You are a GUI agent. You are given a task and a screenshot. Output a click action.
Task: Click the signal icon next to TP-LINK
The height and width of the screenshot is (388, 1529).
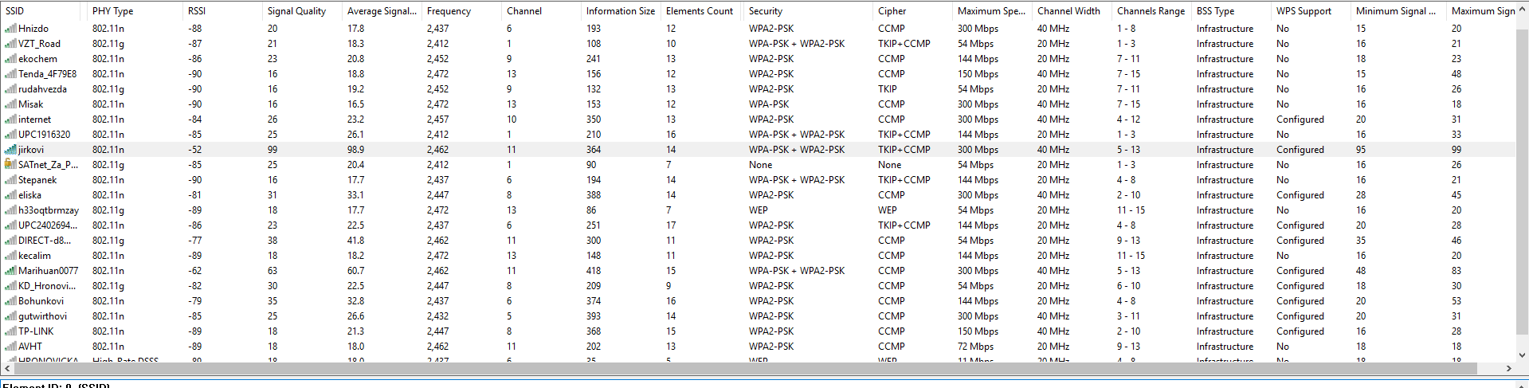pos(10,331)
